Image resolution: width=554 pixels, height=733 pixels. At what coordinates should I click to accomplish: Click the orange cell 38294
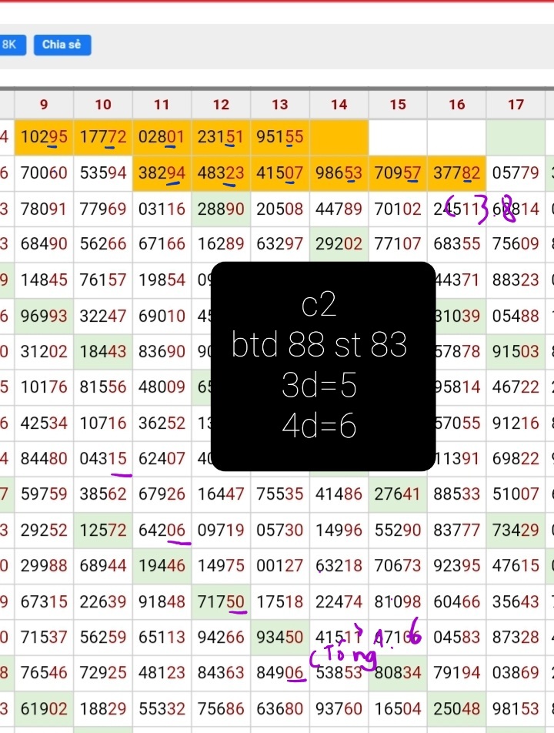pos(162,173)
